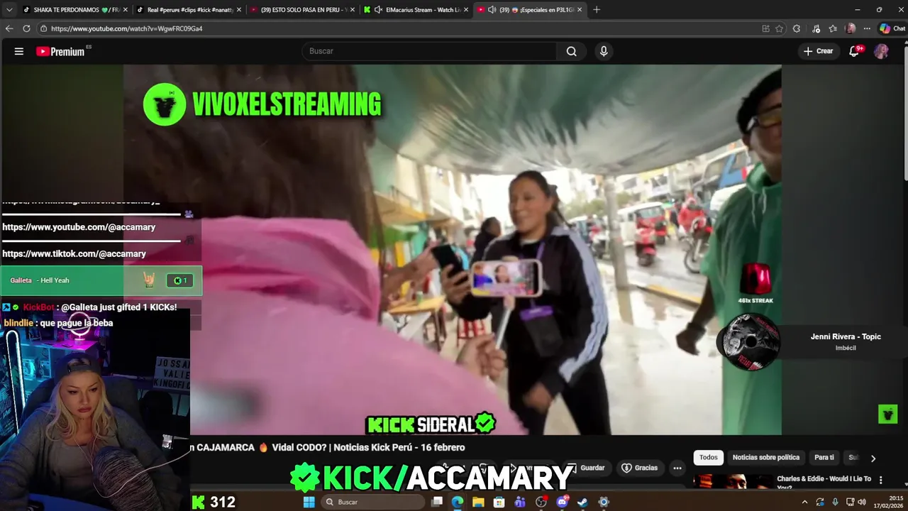Click Windows taskbar Buscar search box
The width and height of the screenshot is (908, 511).
pos(372,502)
